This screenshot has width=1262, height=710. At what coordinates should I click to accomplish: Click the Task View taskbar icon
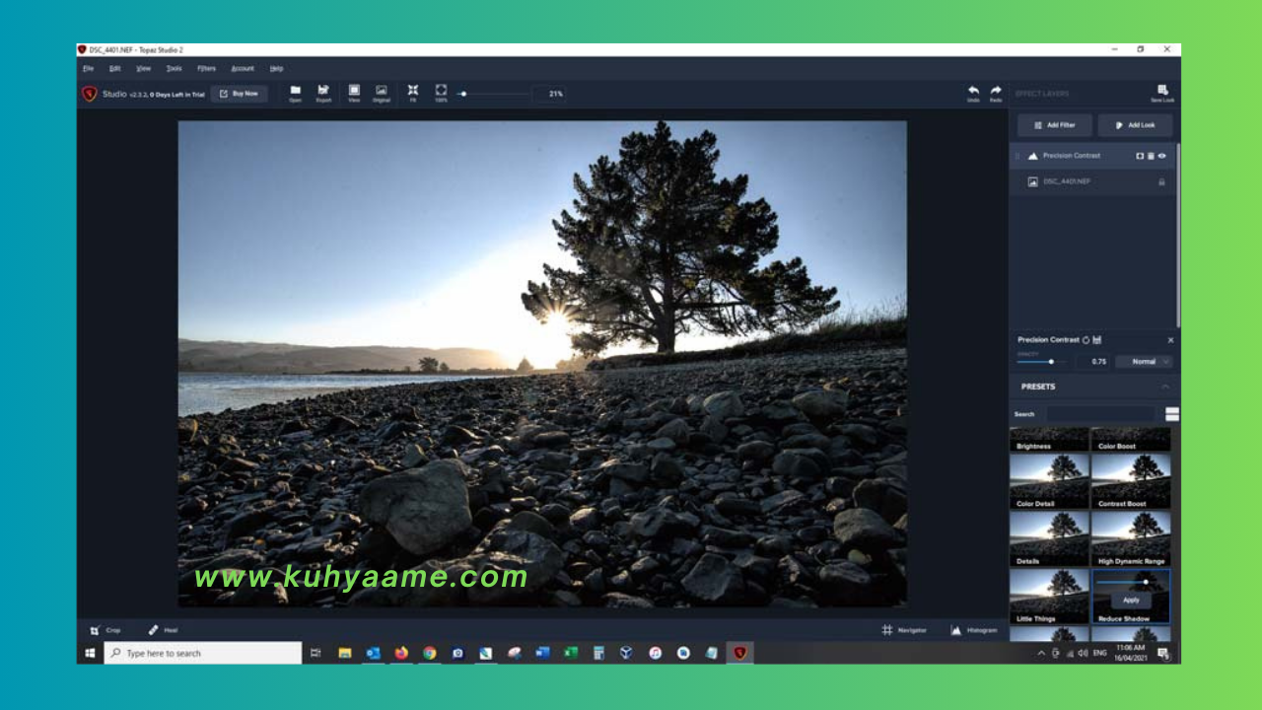(x=315, y=653)
